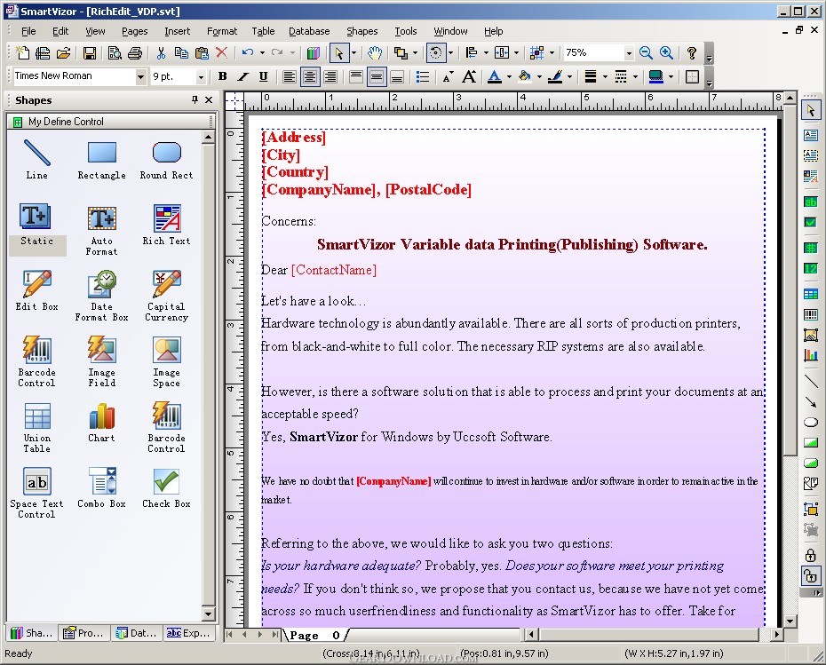The image size is (826, 665).
Task: Open the File menu
Action: (x=28, y=31)
